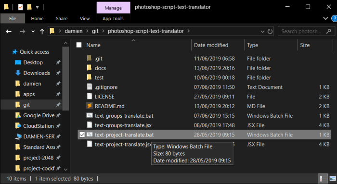This screenshot has height=184, width=337.
Task: Click the git breadcrumb in address bar
Action: pyautogui.click(x=95, y=31)
